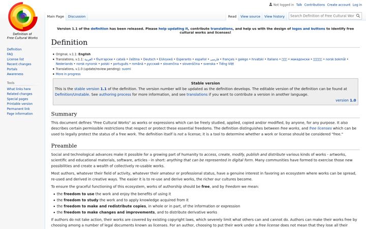
Task: Open the português translation
Action: (x=120, y=64)
